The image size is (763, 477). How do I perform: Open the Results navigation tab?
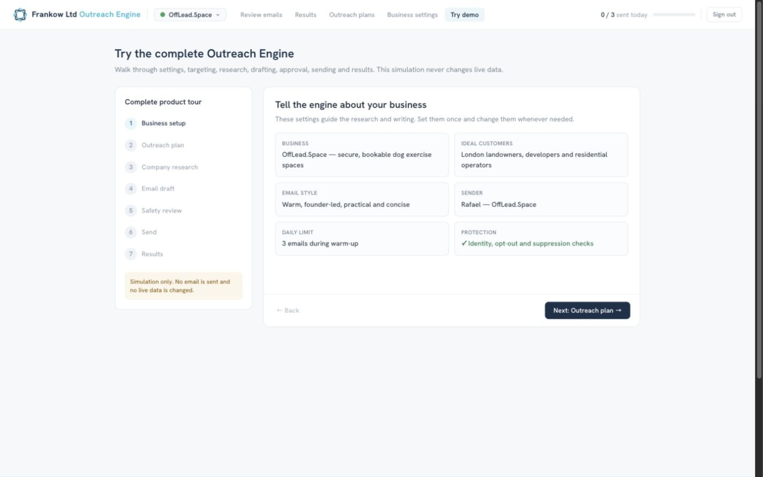point(306,15)
